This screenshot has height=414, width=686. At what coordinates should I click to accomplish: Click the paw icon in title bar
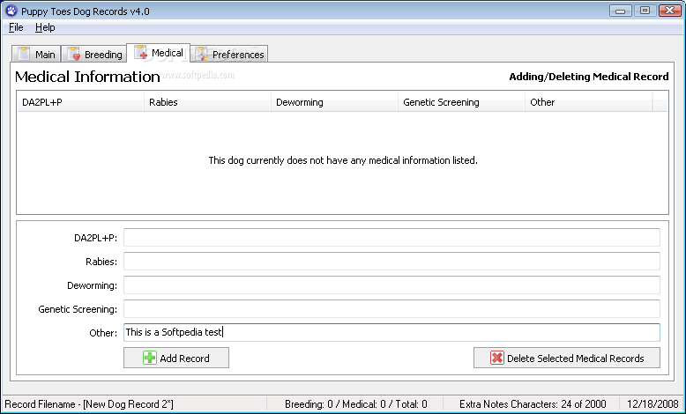[11, 11]
